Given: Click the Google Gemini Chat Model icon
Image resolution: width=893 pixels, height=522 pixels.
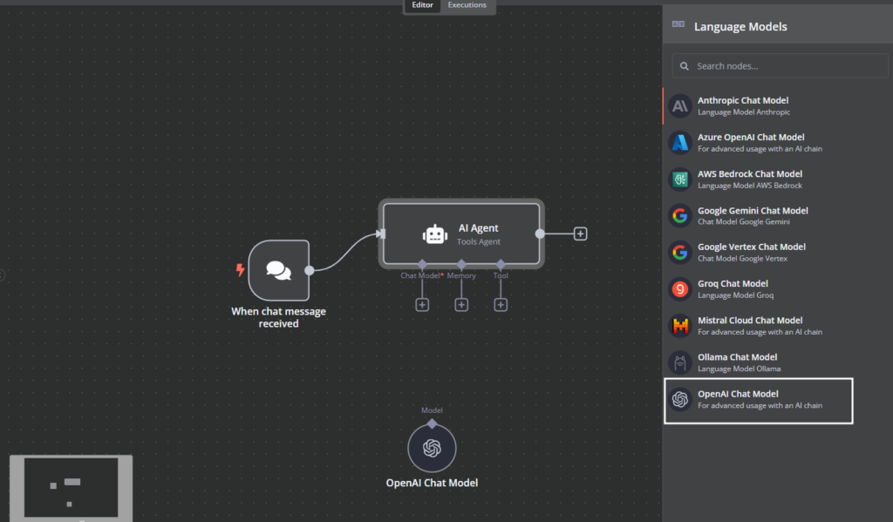Looking at the screenshot, I should tap(679, 216).
